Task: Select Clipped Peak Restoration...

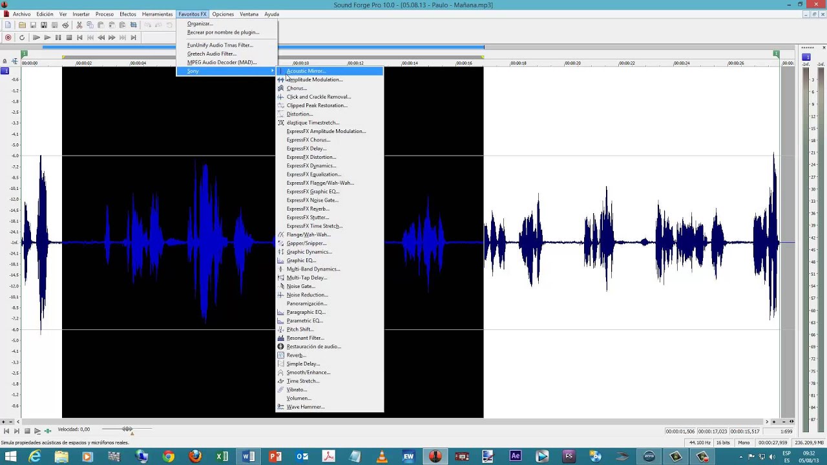Action: [330, 105]
